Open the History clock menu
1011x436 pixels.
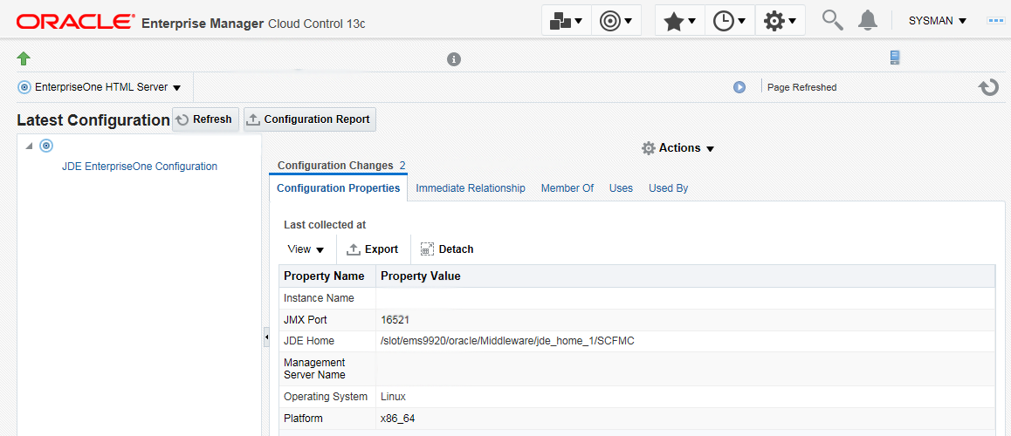click(730, 21)
